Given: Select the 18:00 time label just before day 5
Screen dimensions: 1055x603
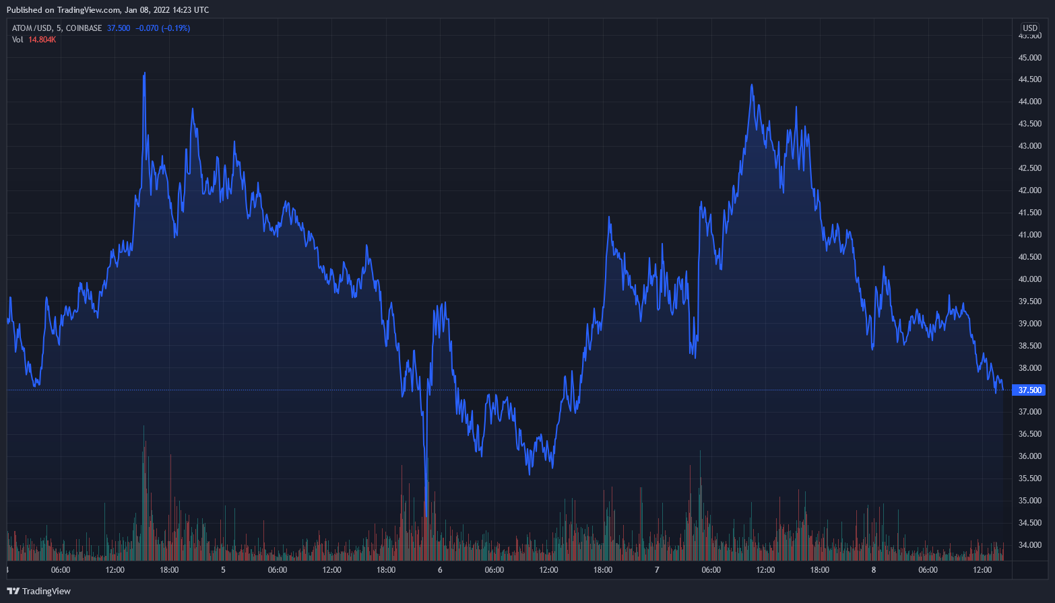Looking at the screenshot, I should [169, 570].
